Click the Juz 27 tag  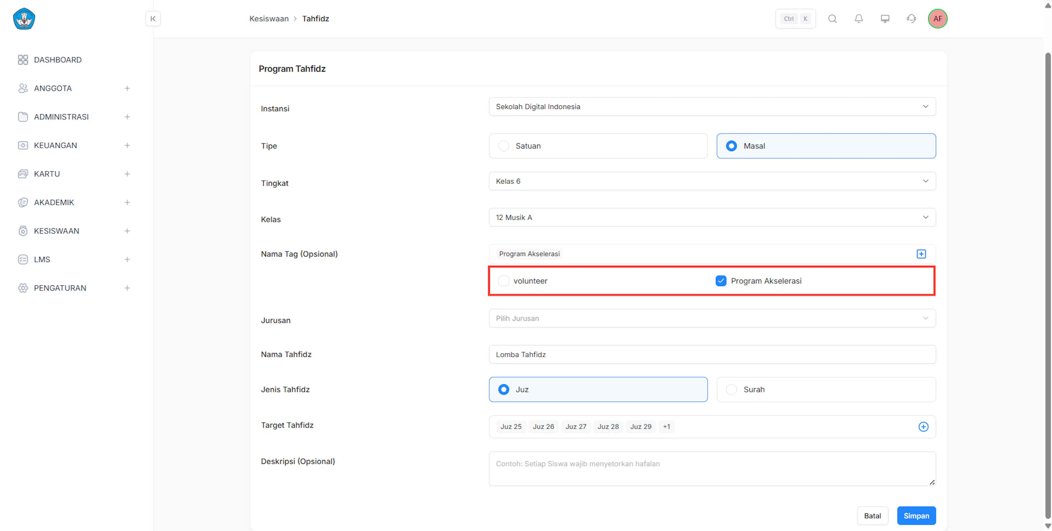[575, 427]
